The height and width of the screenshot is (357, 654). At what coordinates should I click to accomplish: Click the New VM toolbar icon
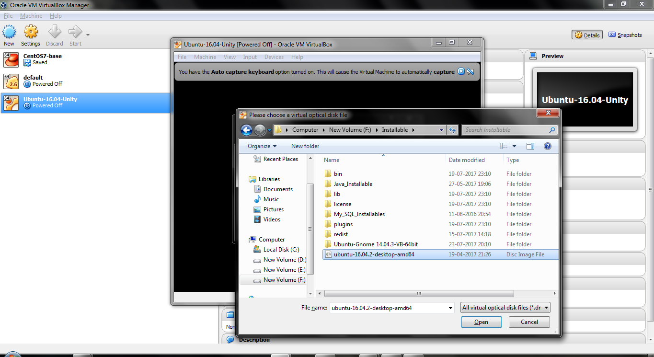tap(9, 32)
